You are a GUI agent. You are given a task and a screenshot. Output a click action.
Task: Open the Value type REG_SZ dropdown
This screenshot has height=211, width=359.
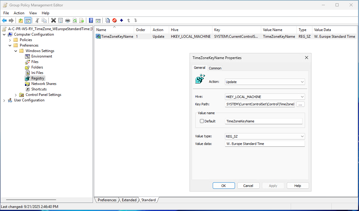coord(265,136)
